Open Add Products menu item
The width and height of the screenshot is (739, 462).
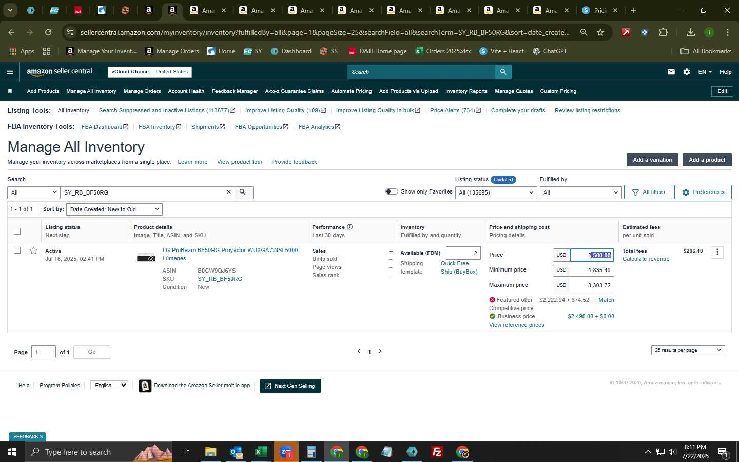(43, 91)
